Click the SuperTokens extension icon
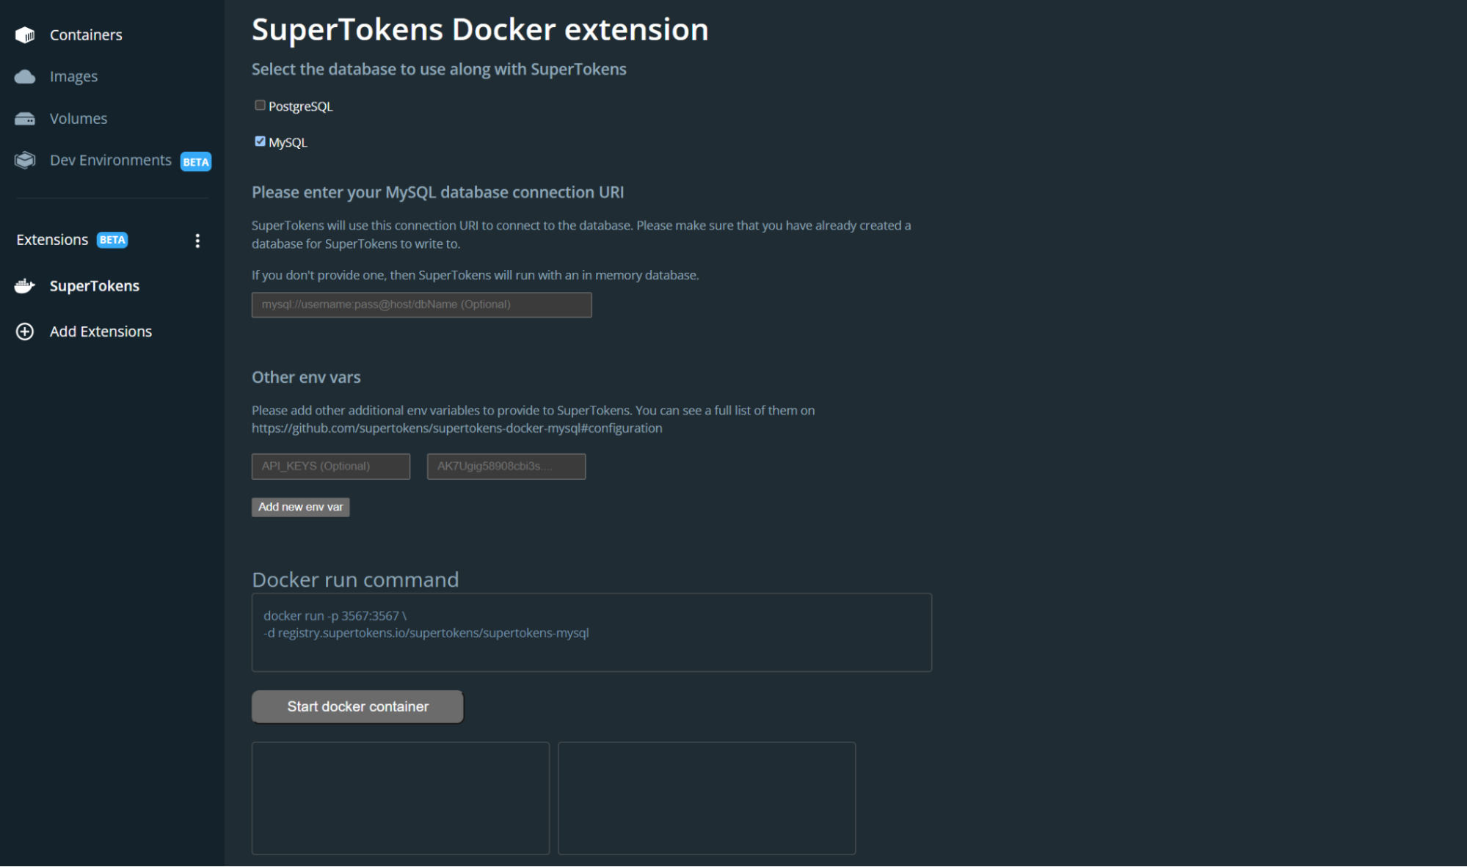1467x867 pixels. point(26,285)
